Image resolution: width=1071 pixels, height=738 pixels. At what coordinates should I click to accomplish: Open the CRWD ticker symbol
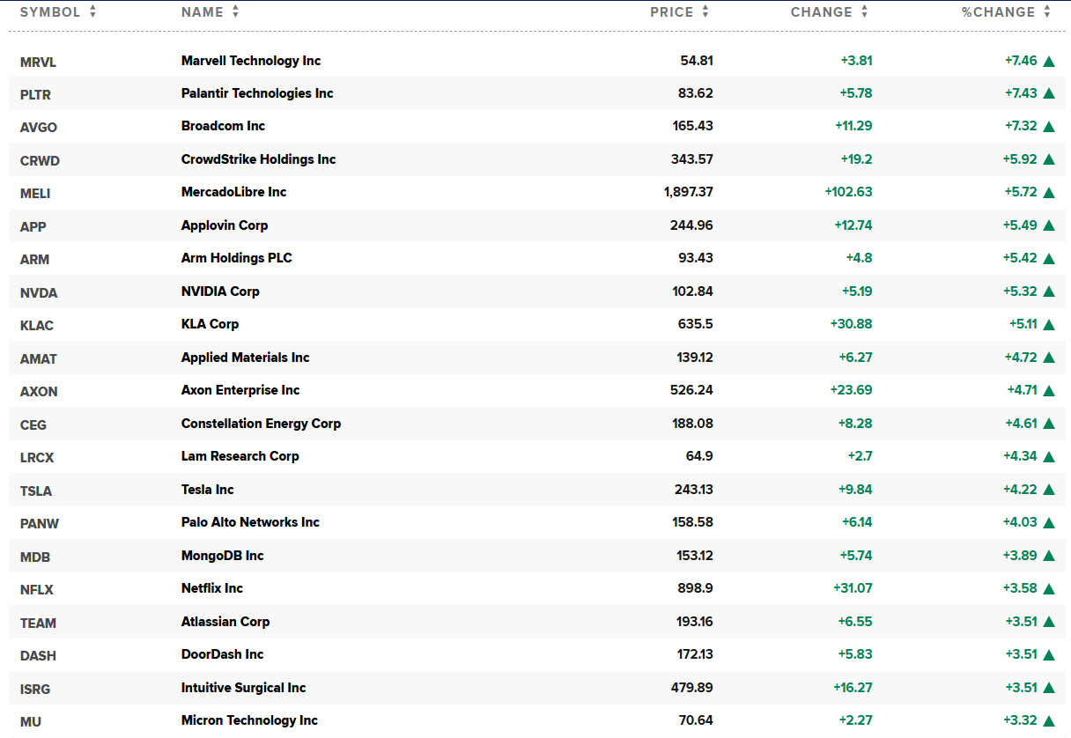click(40, 160)
